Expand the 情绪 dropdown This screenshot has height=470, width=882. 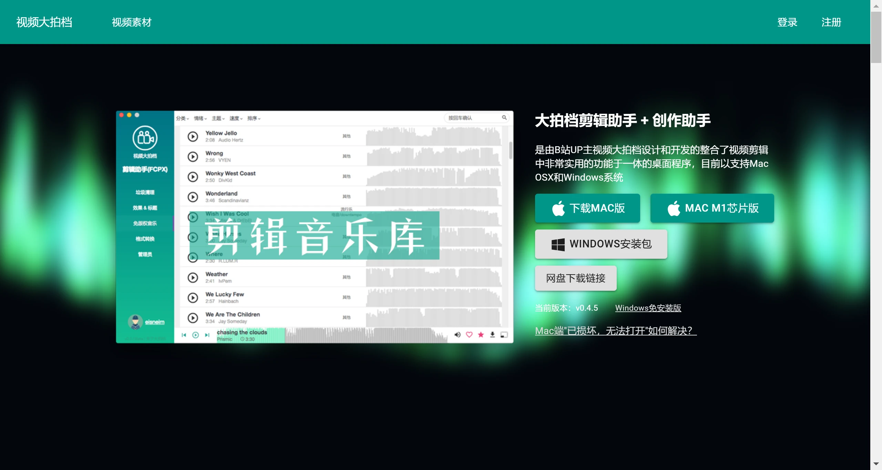pos(199,118)
